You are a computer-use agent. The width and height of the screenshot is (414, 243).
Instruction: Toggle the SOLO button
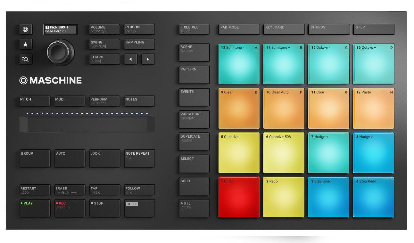pyautogui.click(x=194, y=186)
